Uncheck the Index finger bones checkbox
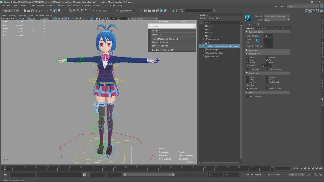 tap(248, 58)
